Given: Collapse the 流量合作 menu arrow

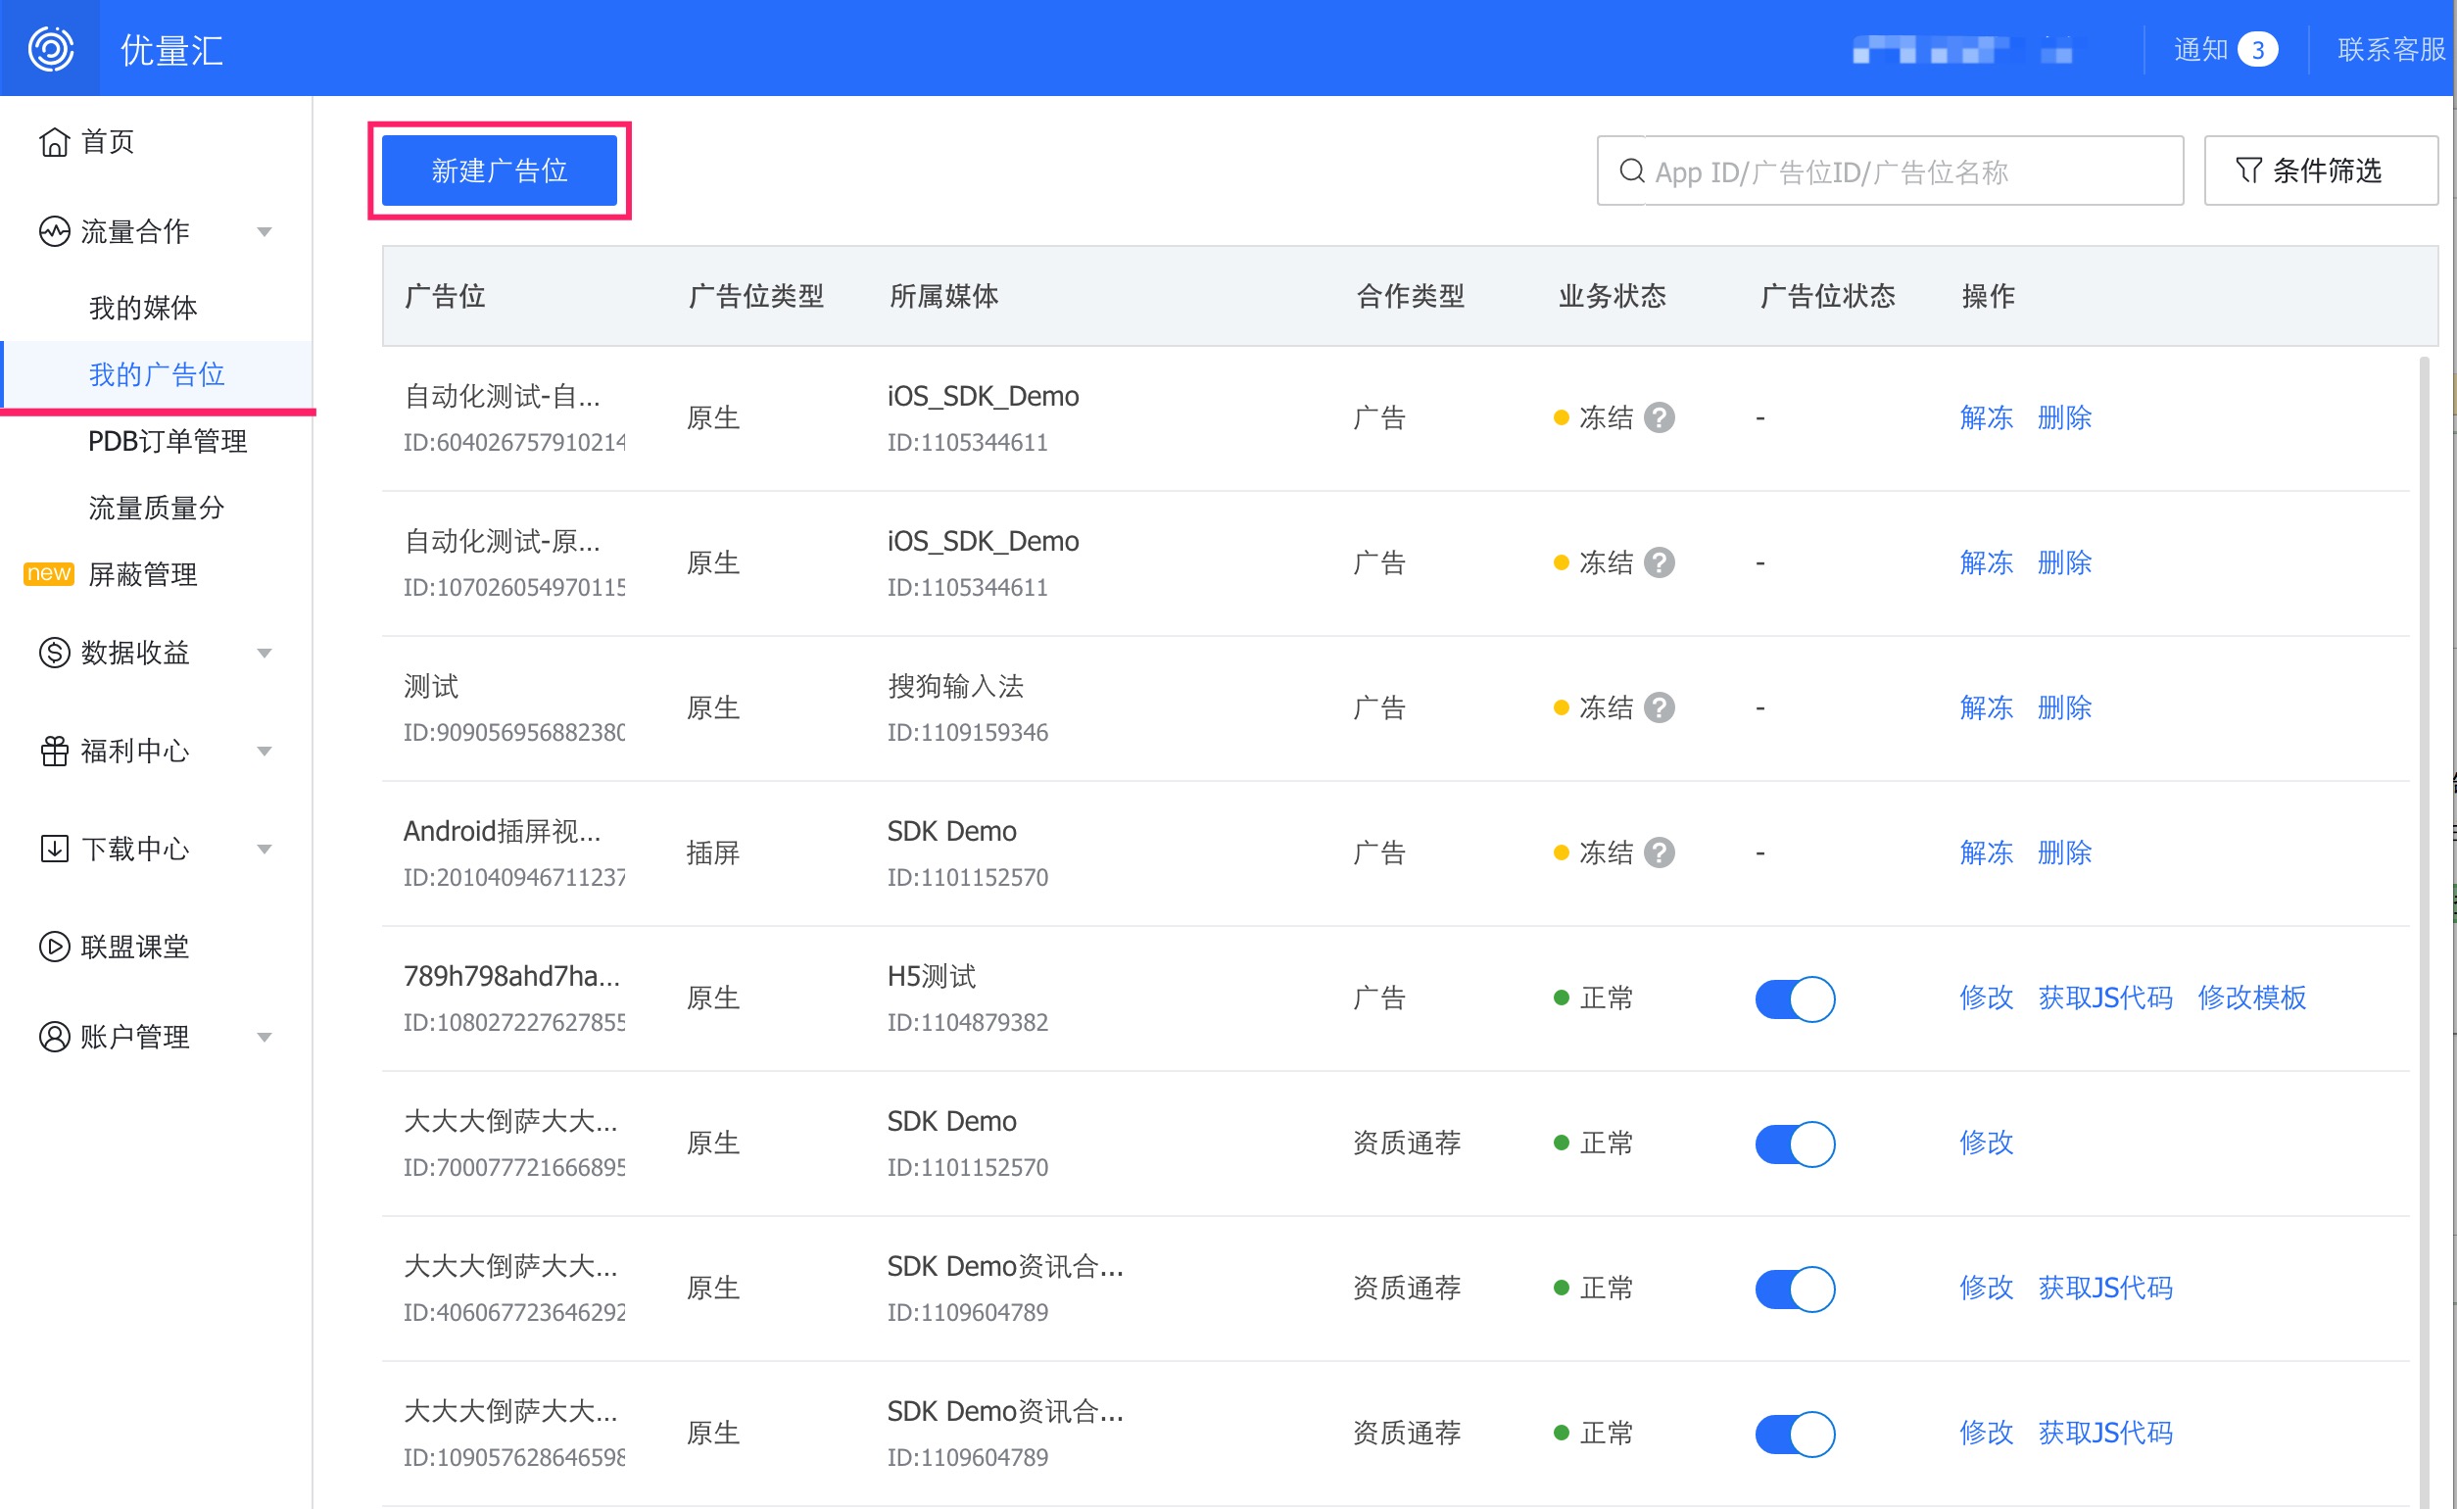Looking at the screenshot, I should tap(265, 231).
